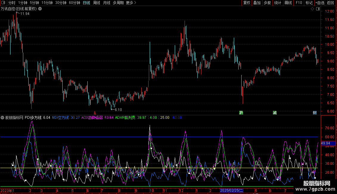Click the +自选 add to watchlist button

pyautogui.click(x=320, y=3)
